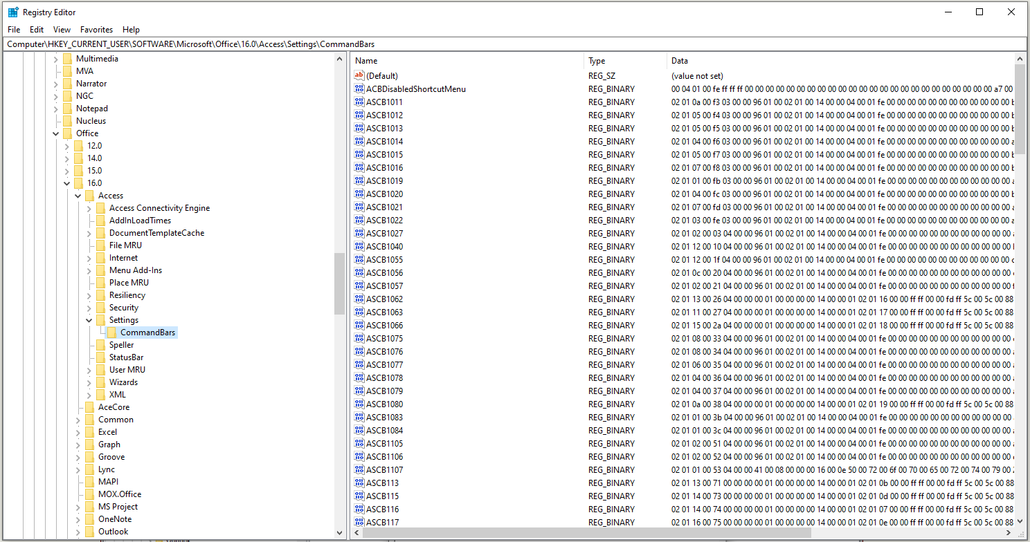Viewport: 1030px width, 542px height.
Task: Click the binary icon next to ACBDisabledShortcutMenu
Action: (359, 88)
